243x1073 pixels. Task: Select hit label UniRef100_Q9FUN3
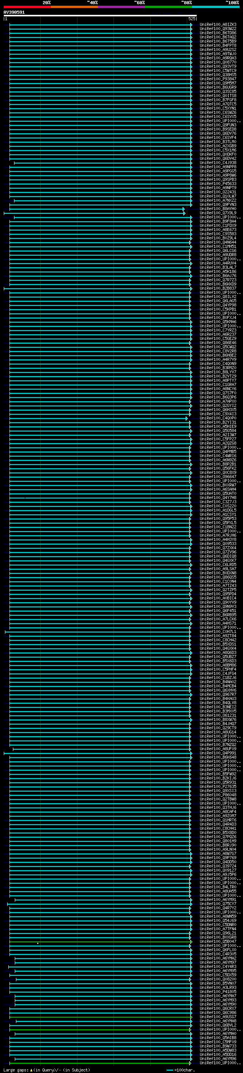[218, 125]
